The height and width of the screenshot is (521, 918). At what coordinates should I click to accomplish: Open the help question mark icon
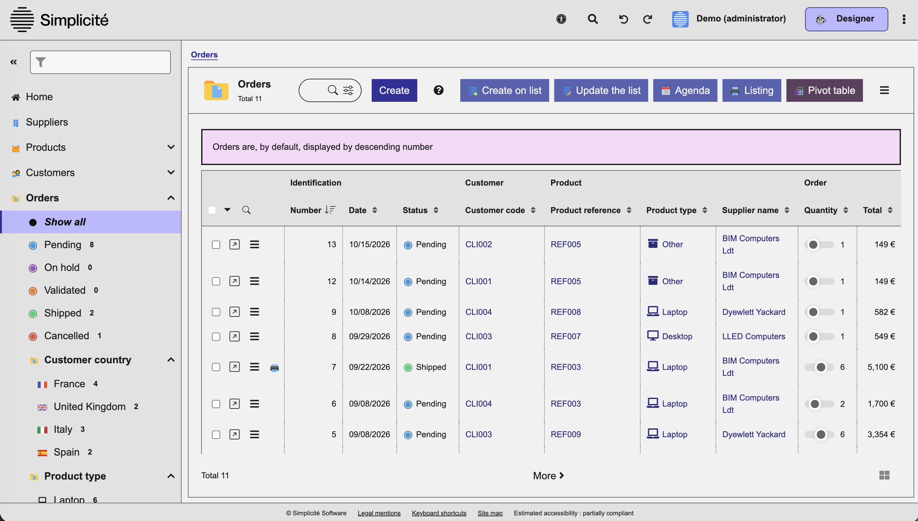[438, 90]
